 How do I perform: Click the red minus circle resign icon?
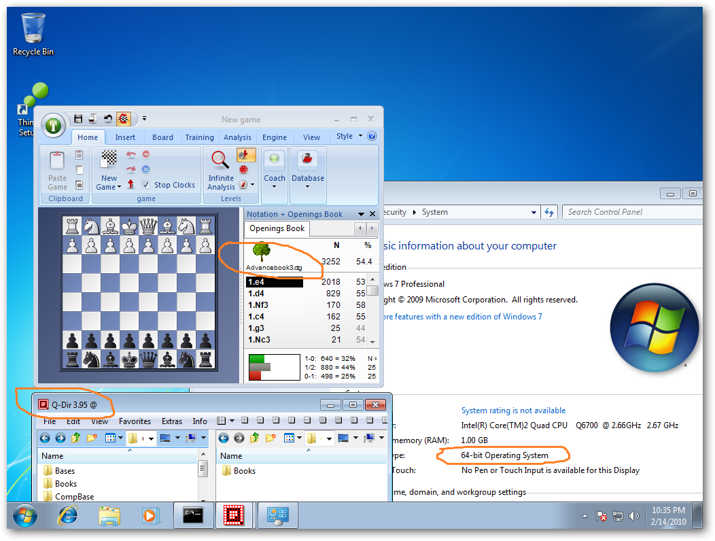(x=146, y=155)
